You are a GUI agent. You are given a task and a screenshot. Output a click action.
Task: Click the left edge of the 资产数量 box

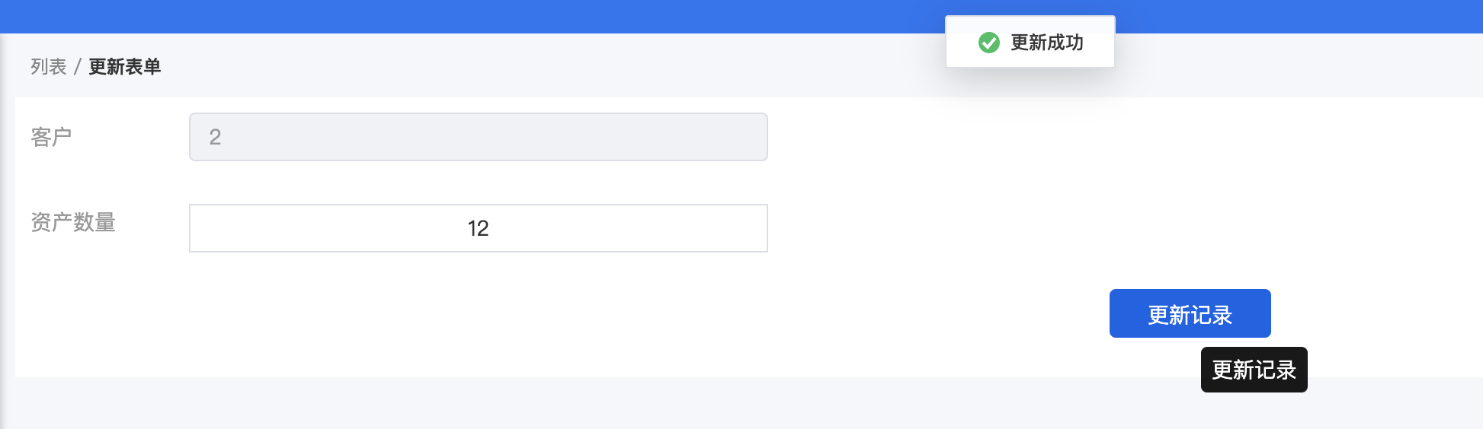[200, 228]
